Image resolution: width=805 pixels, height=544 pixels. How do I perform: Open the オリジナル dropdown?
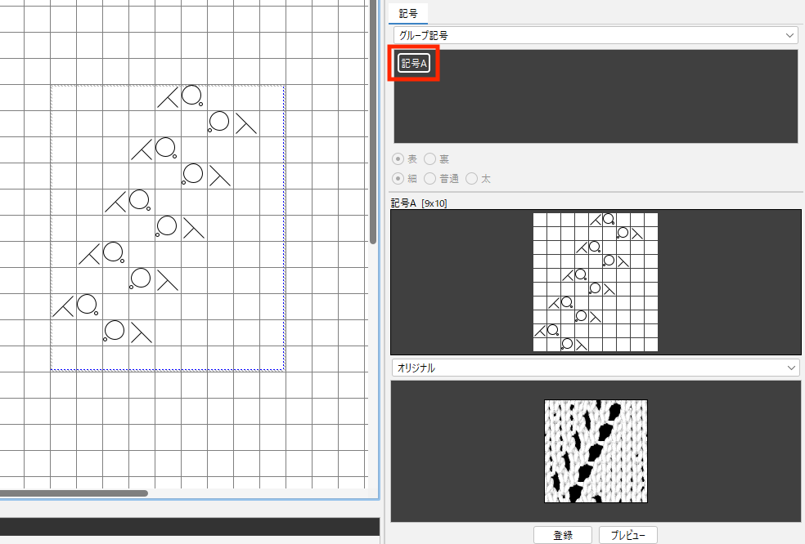point(596,368)
